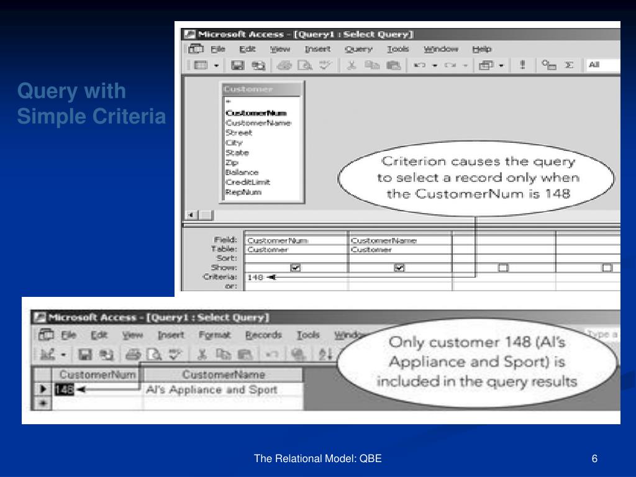Open the Format menu in datasheet window
Viewport: 636px width, 477px height.
214,335
